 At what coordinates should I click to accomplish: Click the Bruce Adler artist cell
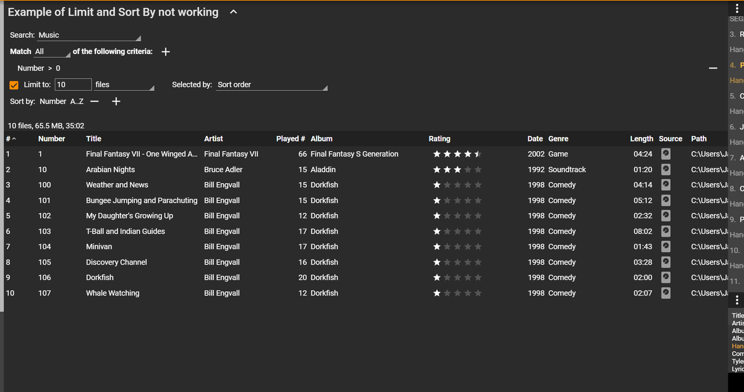[223, 170]
